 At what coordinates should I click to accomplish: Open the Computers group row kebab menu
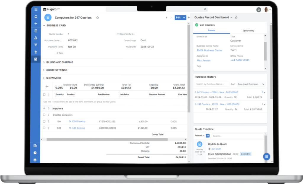tap(49, 108)
